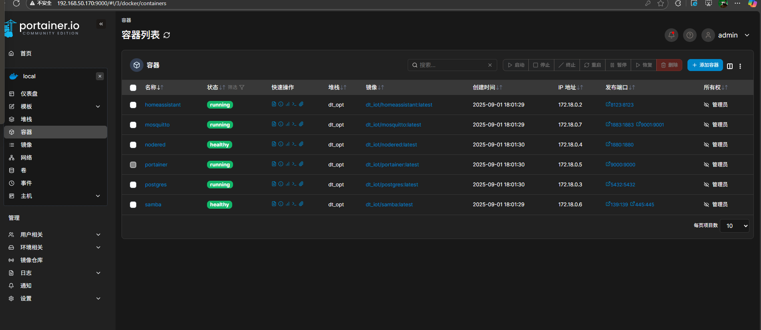Open stats icon for nodered container
Screen dimensions: 761x330
(287, 144)
